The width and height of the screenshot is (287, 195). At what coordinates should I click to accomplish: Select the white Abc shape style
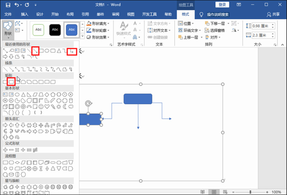tap(38, 30)
